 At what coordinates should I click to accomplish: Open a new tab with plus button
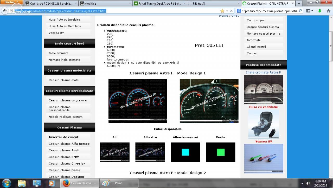tap(299, 4)
